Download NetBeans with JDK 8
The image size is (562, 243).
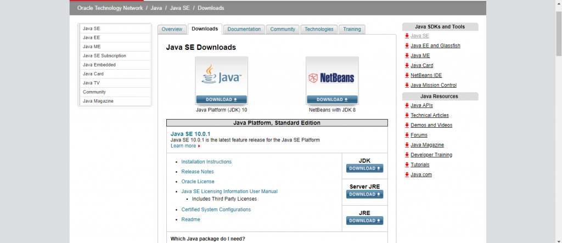click(x=332, y=100)
